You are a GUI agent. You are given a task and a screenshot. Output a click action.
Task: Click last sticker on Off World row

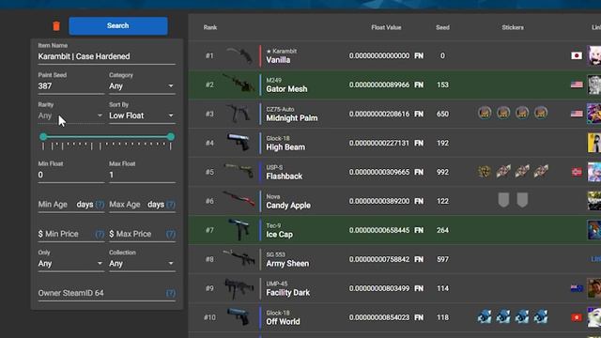(541, 317)
